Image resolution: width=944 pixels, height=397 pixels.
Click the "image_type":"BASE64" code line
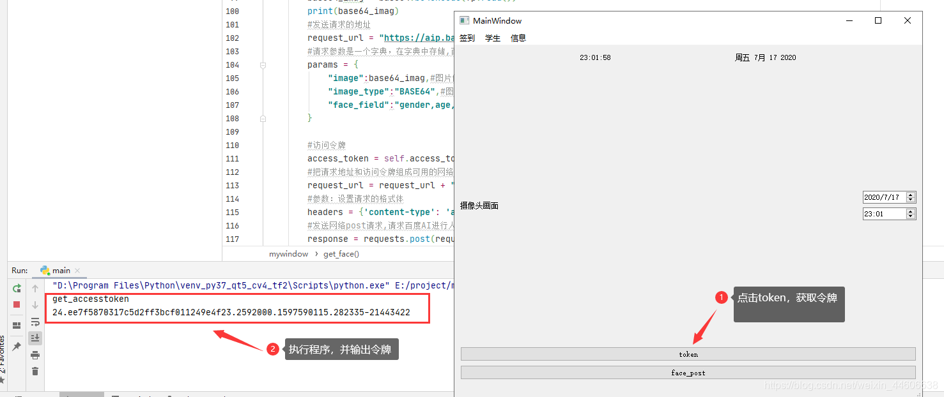click(391, 92)
